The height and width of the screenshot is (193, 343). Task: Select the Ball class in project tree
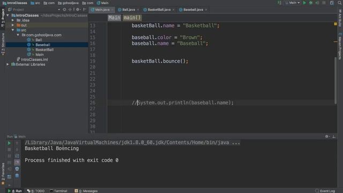tap(39, 40)
